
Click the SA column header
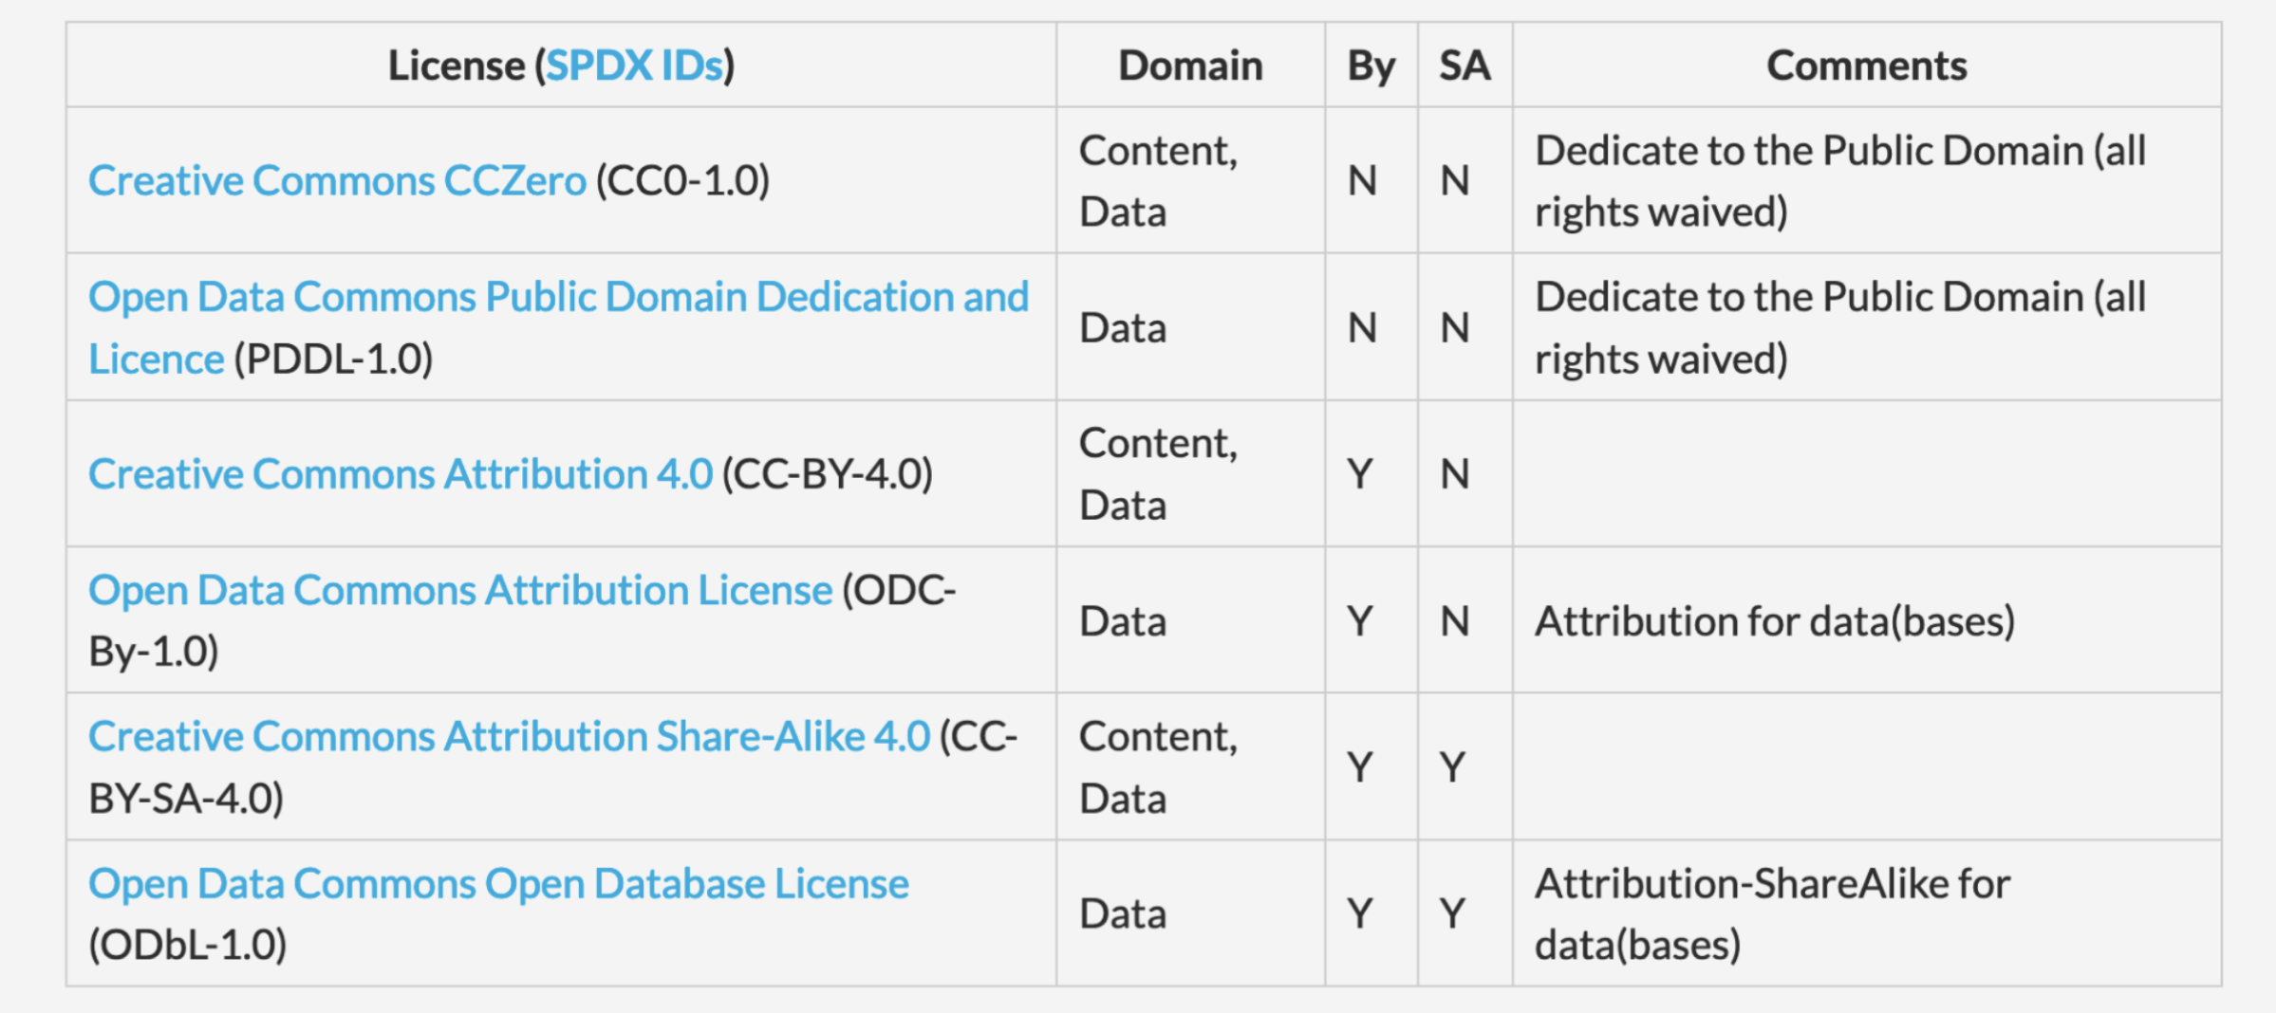click(1464, 65)
